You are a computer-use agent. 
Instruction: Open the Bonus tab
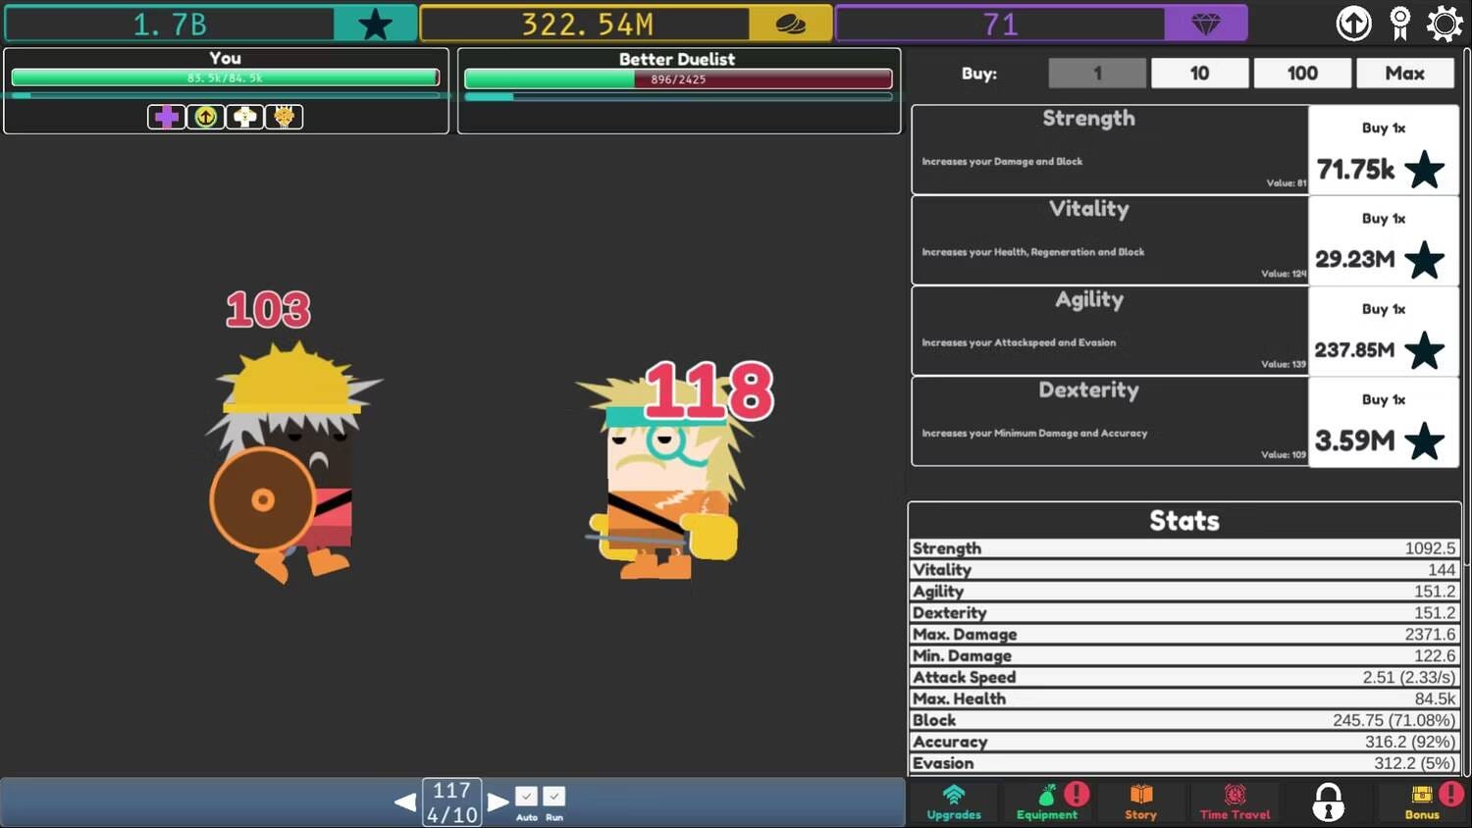pos(1422,802)
